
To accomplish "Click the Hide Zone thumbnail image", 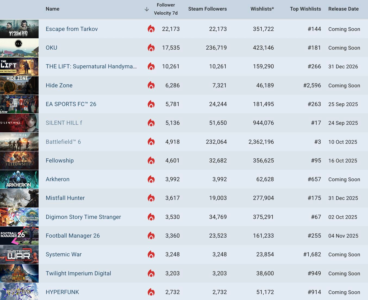I will pyautogui.click(x=19, y=85).
